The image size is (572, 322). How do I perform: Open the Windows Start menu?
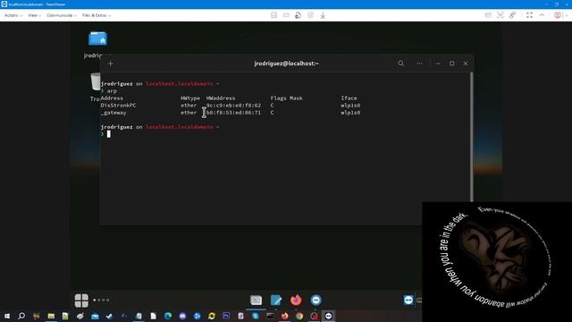tap(7, 316)
